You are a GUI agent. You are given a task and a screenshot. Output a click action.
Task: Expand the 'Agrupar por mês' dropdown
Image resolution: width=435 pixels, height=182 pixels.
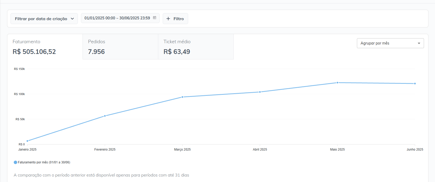[390, 43]
